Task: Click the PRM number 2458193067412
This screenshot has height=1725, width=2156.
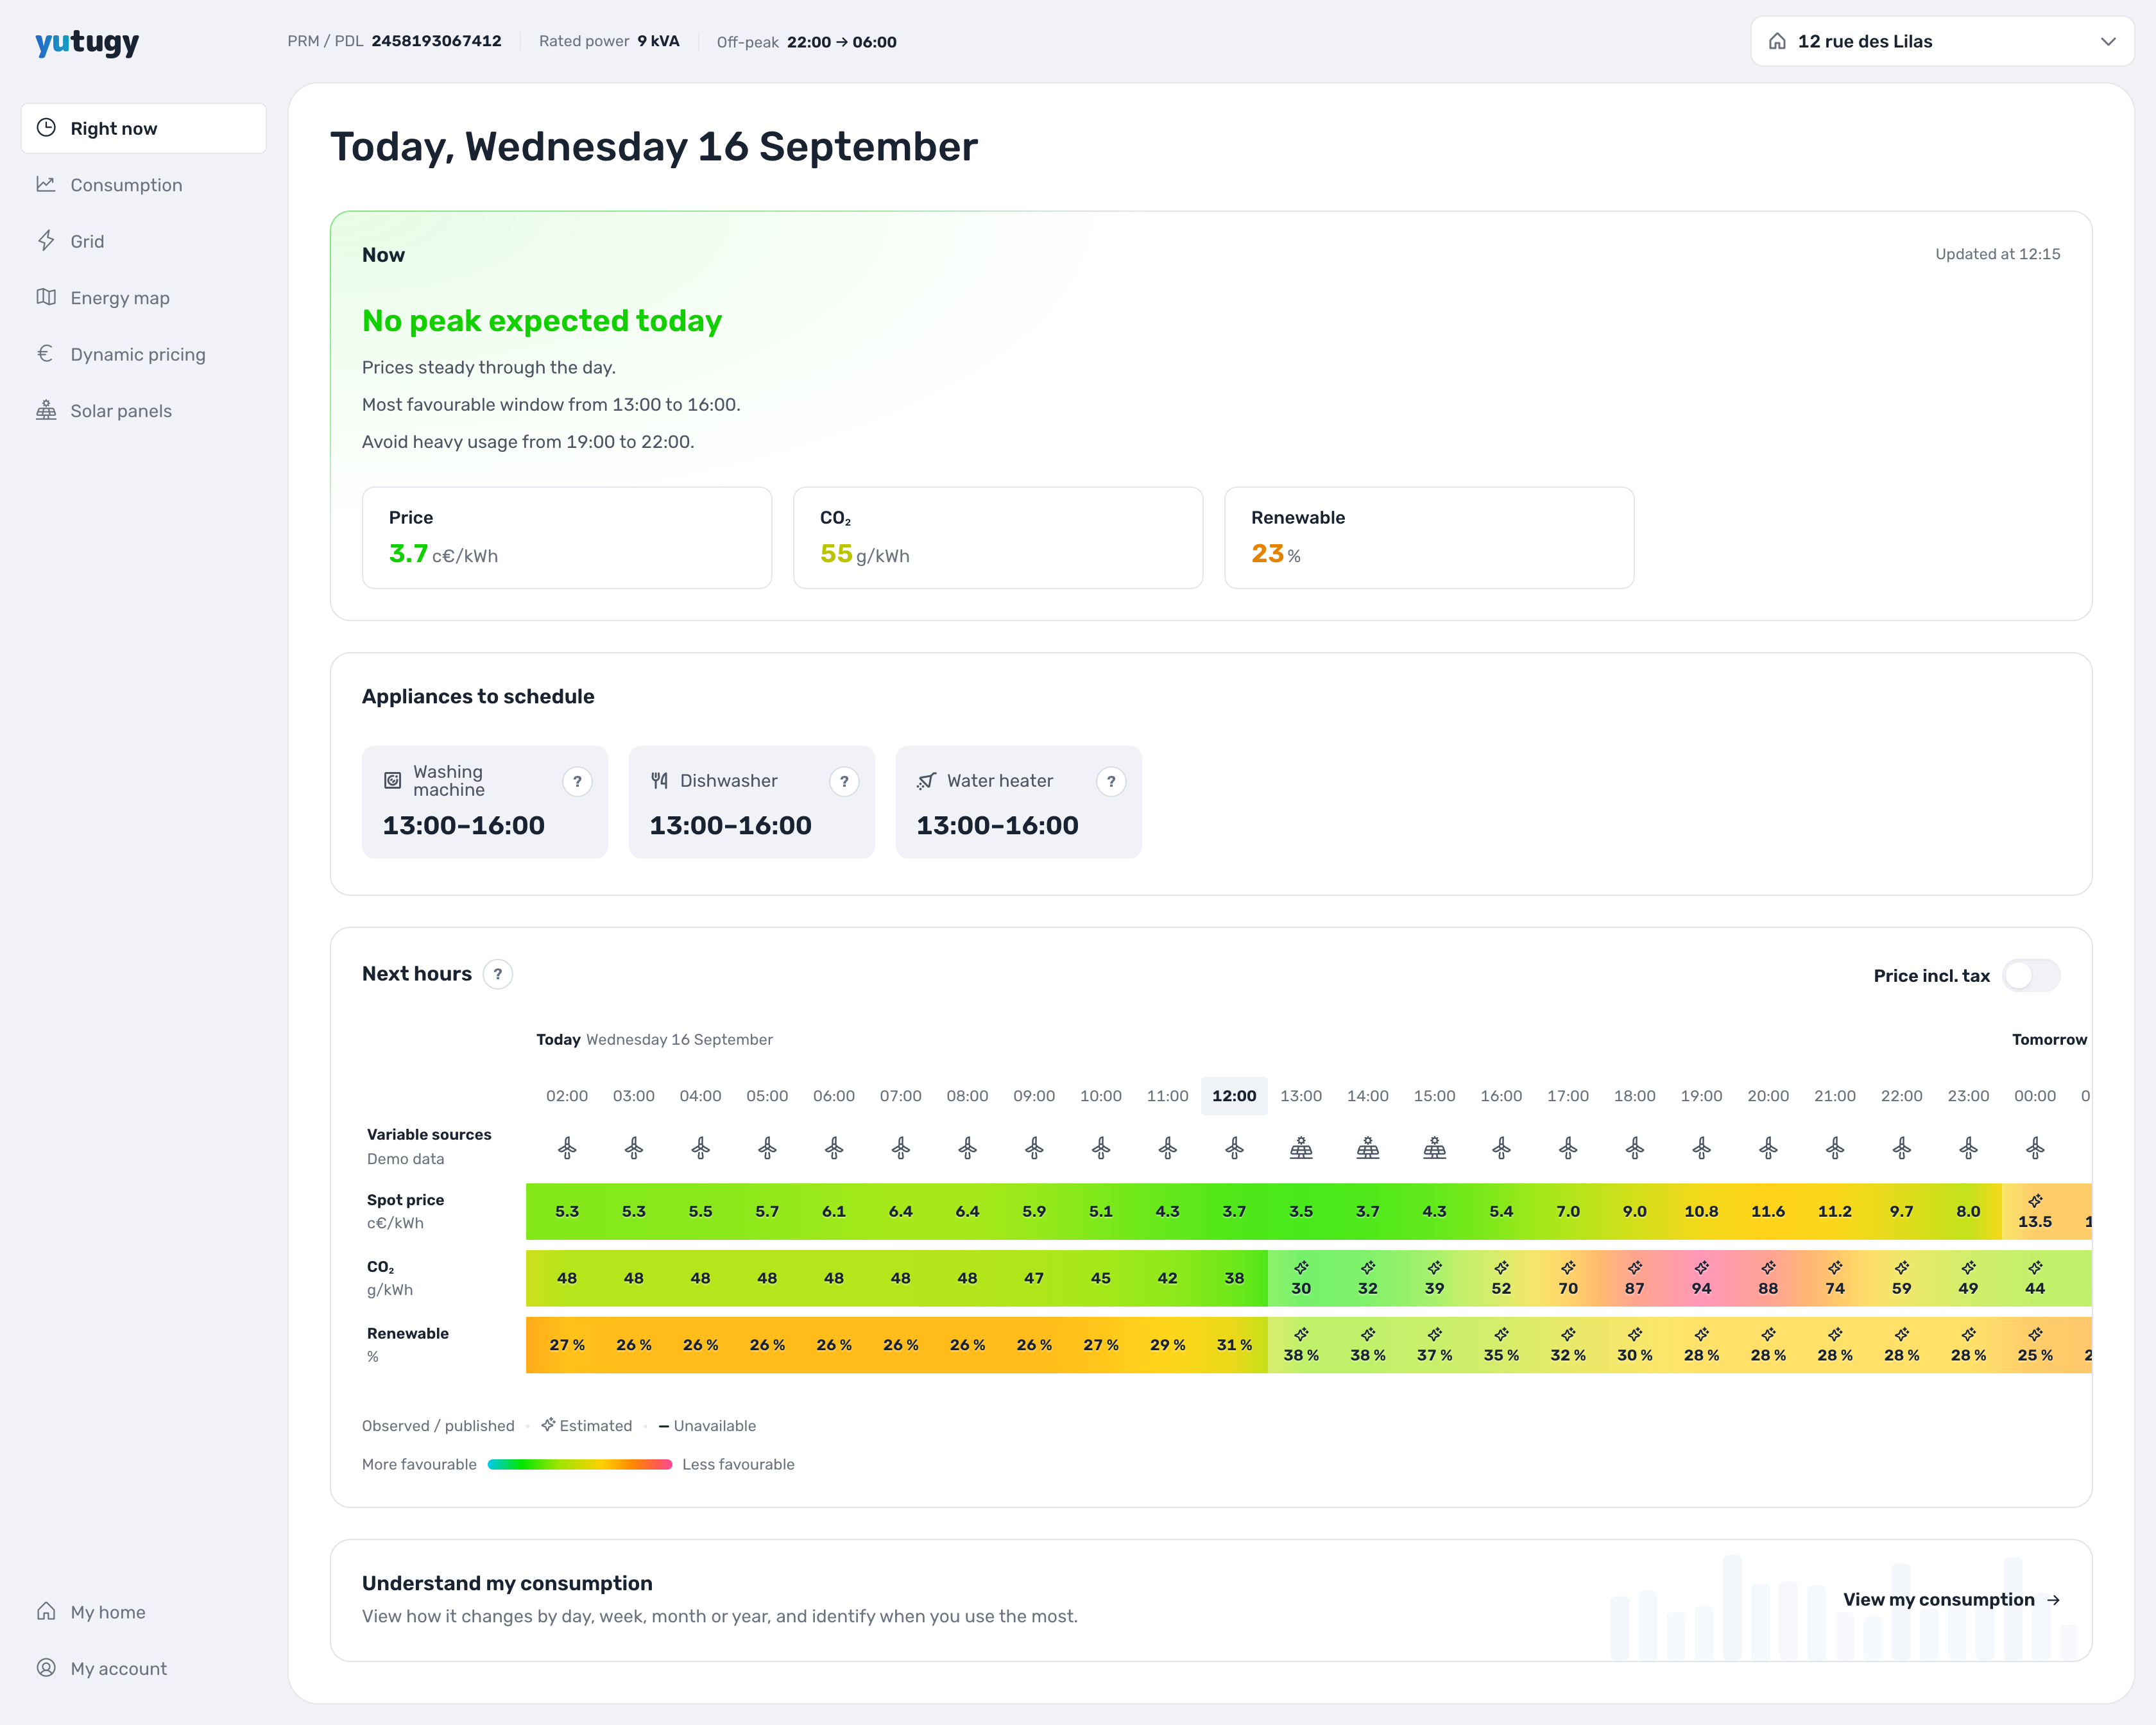Action: tap(436, 41)
